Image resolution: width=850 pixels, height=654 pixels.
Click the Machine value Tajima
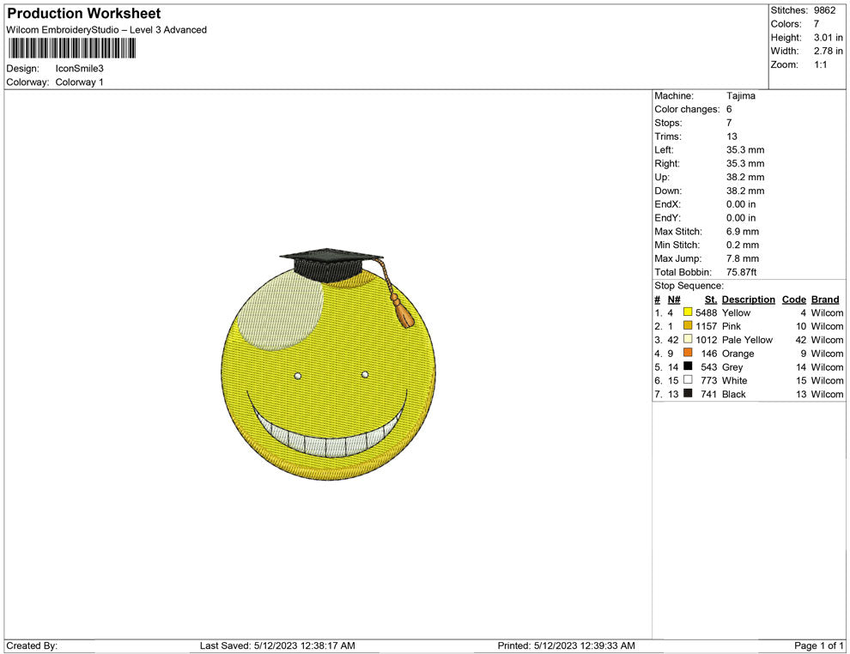(740, 96)
